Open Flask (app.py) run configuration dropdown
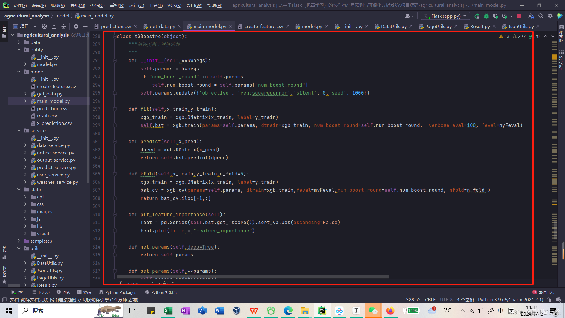The height and width of the screenshot is (318, 565). coord(445,16)
